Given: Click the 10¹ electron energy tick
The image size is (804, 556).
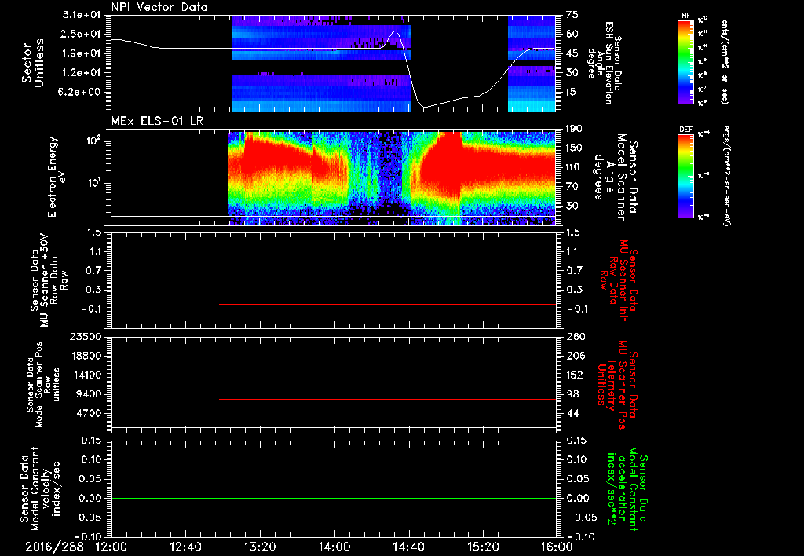Looking at the screenshot, I should (93, 183).
